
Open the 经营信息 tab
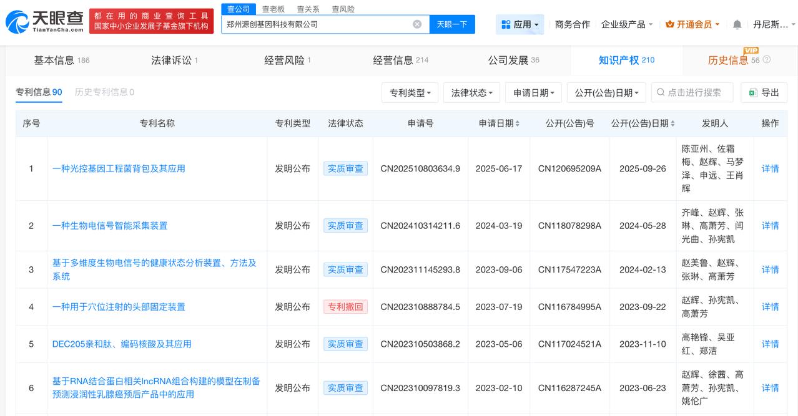tap(401, 60)
